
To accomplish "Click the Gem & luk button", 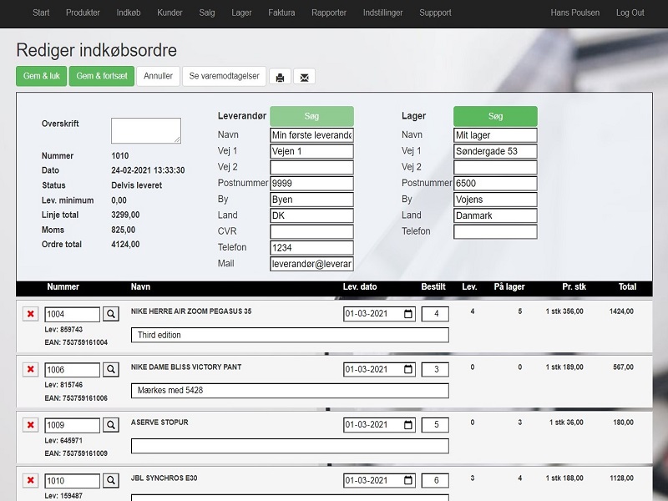I will coord(41,76).
